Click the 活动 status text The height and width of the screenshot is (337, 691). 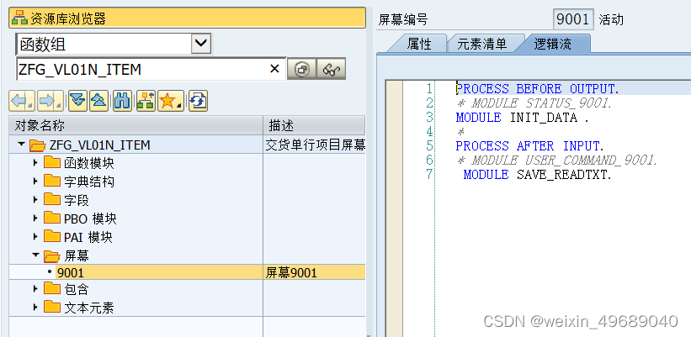611,20
